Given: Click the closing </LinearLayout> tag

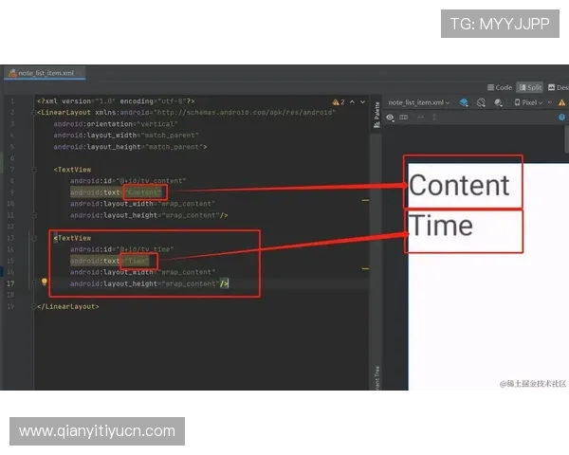Looking at the screenshot, I should pos(68,306).
